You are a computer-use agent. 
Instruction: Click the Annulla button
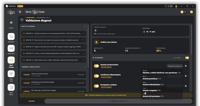coord(31,101)
